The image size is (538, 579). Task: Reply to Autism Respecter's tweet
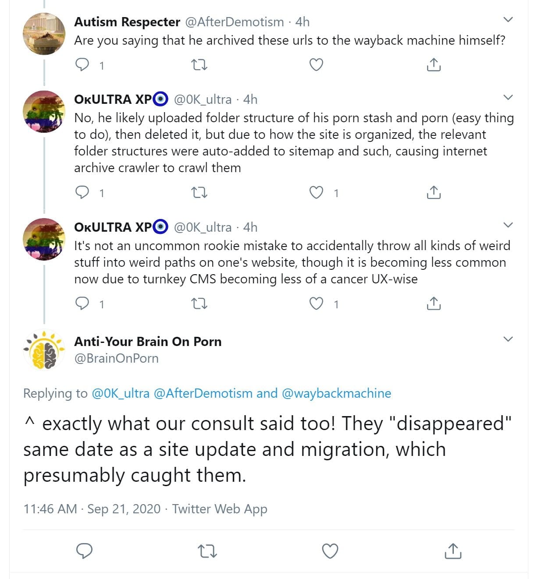tap(82, 65)
